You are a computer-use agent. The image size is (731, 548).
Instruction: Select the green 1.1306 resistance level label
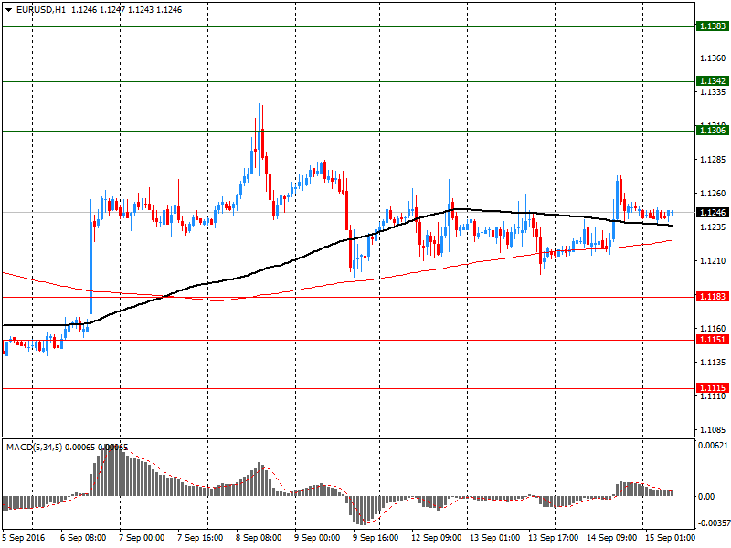712,131
